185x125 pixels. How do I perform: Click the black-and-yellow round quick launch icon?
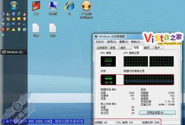[8, 29]
